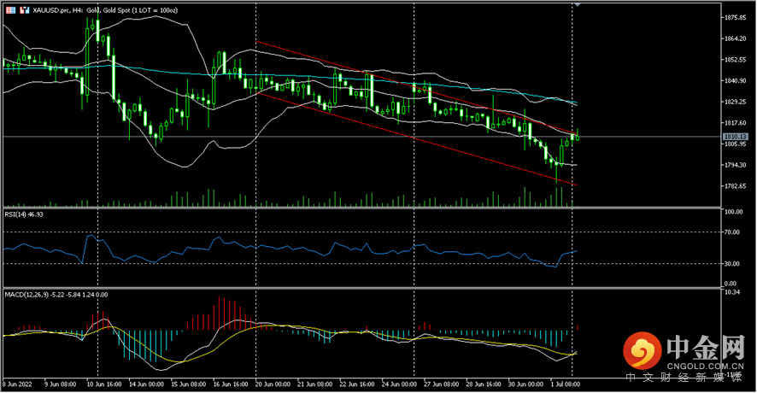757x393 pixels.
Task: Click the 30 Jun 00:00 time label
Action: click(x=525, y=384)
